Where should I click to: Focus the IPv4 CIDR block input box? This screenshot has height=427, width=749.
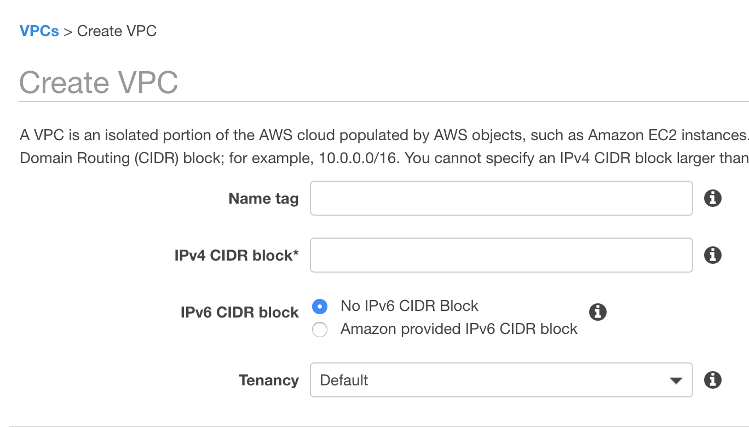(x=501, y=255)
